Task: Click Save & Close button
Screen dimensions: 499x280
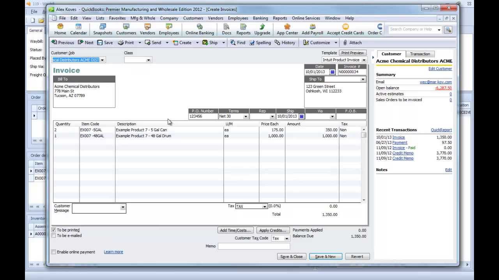Action: [x=292, y=257]
